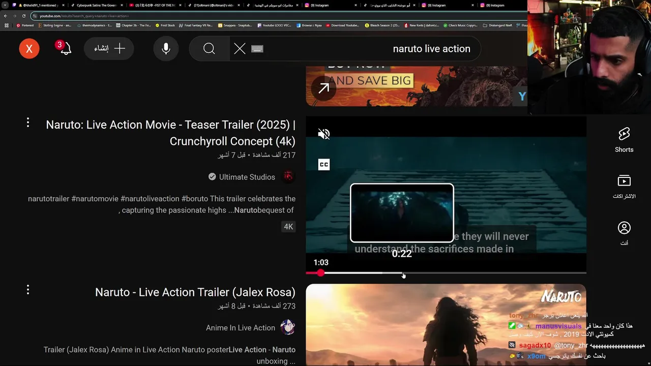Open the bookmarks apps grid icon
Viewport: 651px width, 366px height.
pyautogui.click(x=6, y=25)
